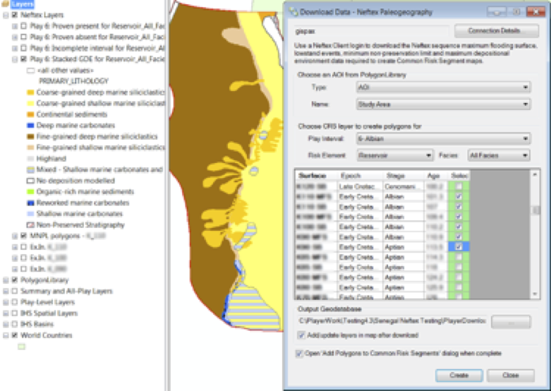This screenshot has height=391, width=551.
Task: Expand the PolygonLibrary group
Action: (x=6, y=280)
